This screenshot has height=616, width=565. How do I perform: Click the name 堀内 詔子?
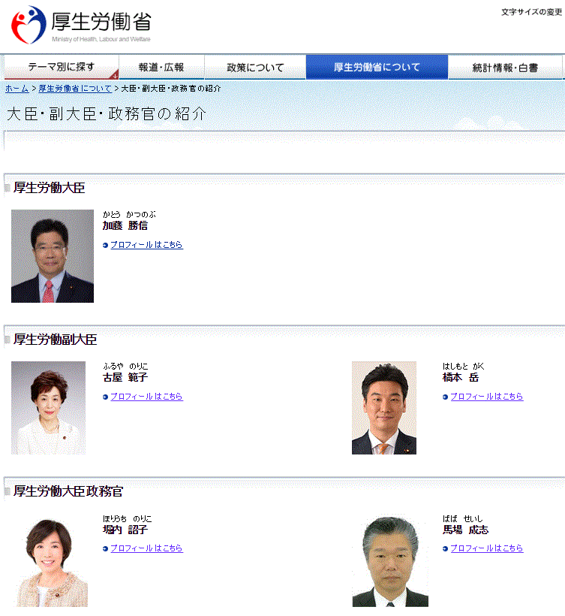tap(125, 530)
